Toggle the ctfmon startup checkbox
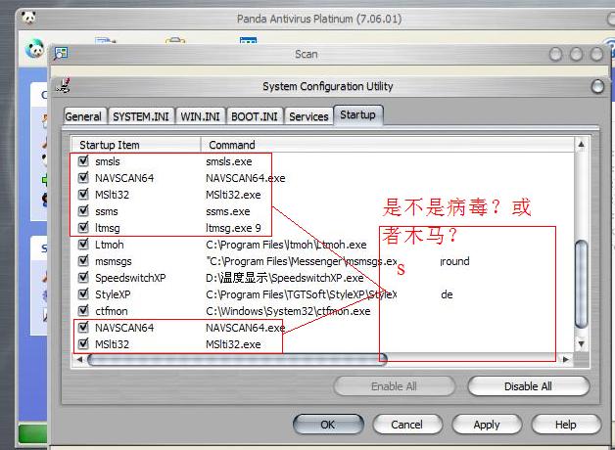 [x=83, y=310]
